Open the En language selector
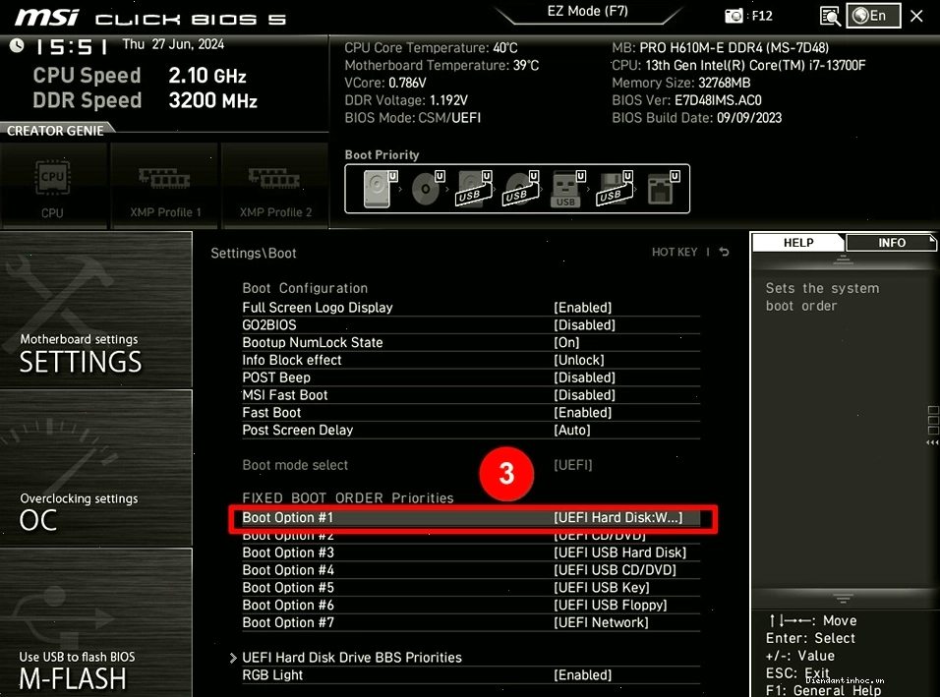Screen dimensions: 940x697 point(873,16)
